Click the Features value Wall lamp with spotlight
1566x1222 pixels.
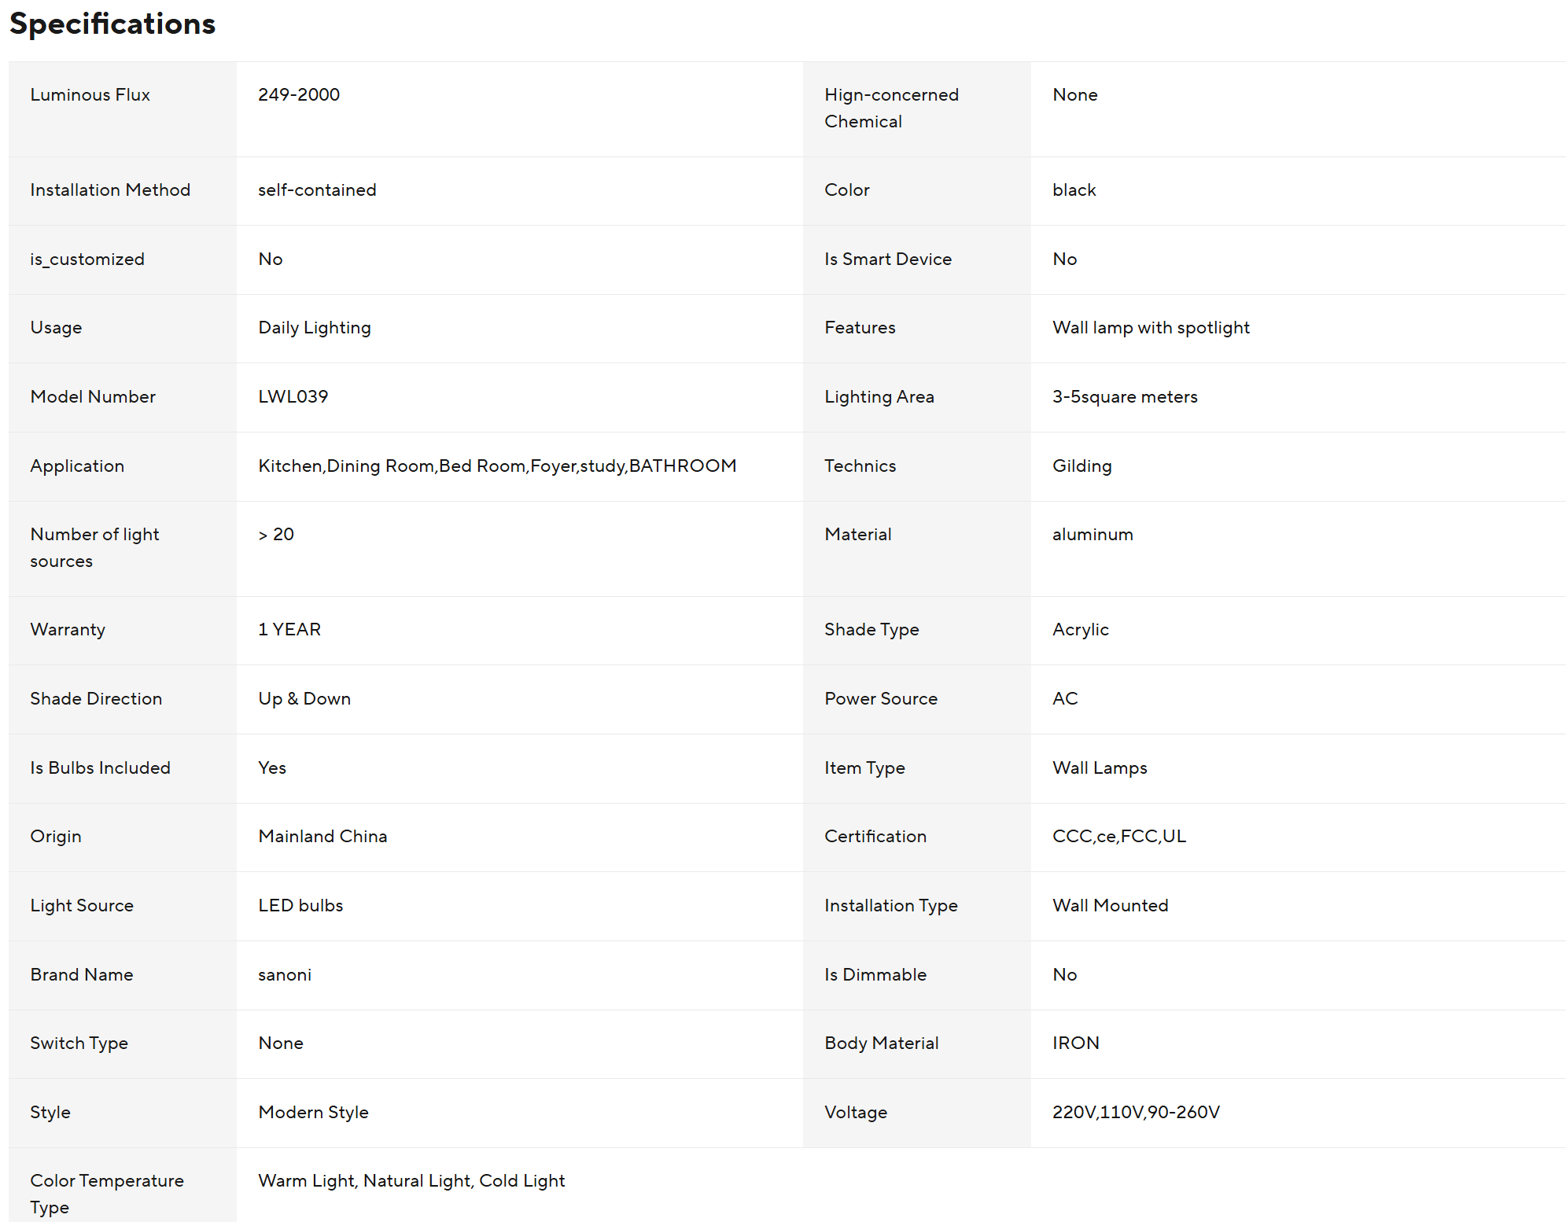(x=1151, y=327)
